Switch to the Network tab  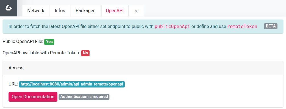36,11
